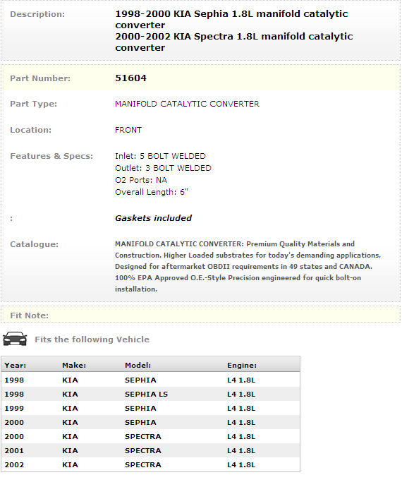Image resolution: width=402 pixels, height=487 pixels.
Task: Click the Year column header
Action: pyautogui.click(x=16, y=366)
